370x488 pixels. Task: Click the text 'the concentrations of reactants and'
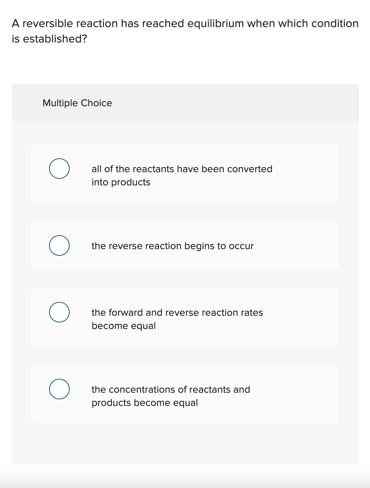[x=171, y=389]
